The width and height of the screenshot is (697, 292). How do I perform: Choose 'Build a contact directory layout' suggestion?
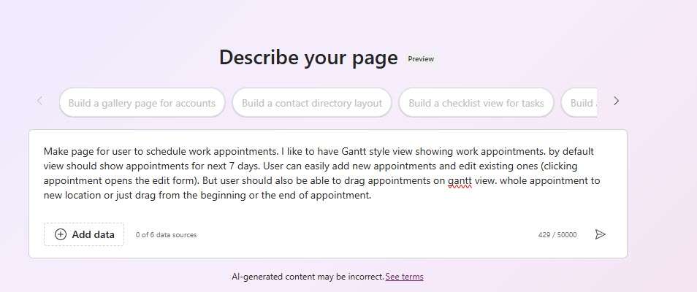312,103
